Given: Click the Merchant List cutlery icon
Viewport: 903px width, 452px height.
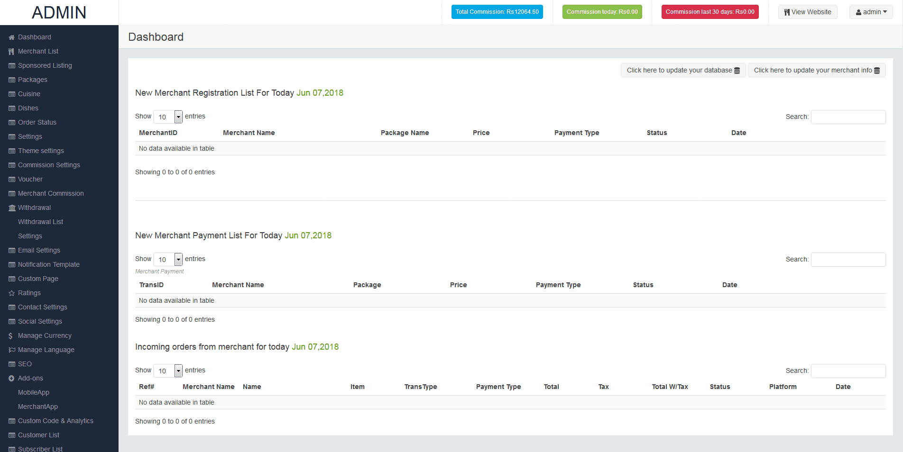Looking at the screenshot, I should [11, 52].
